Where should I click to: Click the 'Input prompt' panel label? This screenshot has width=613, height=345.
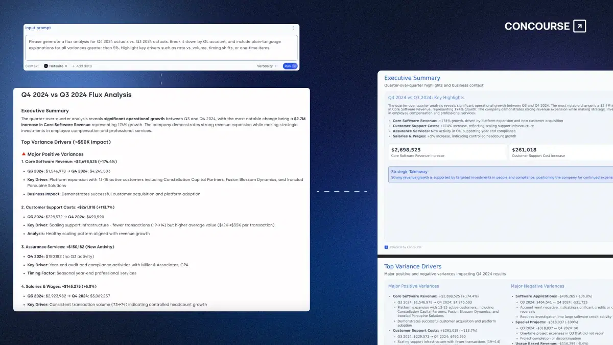click(38, 28)
